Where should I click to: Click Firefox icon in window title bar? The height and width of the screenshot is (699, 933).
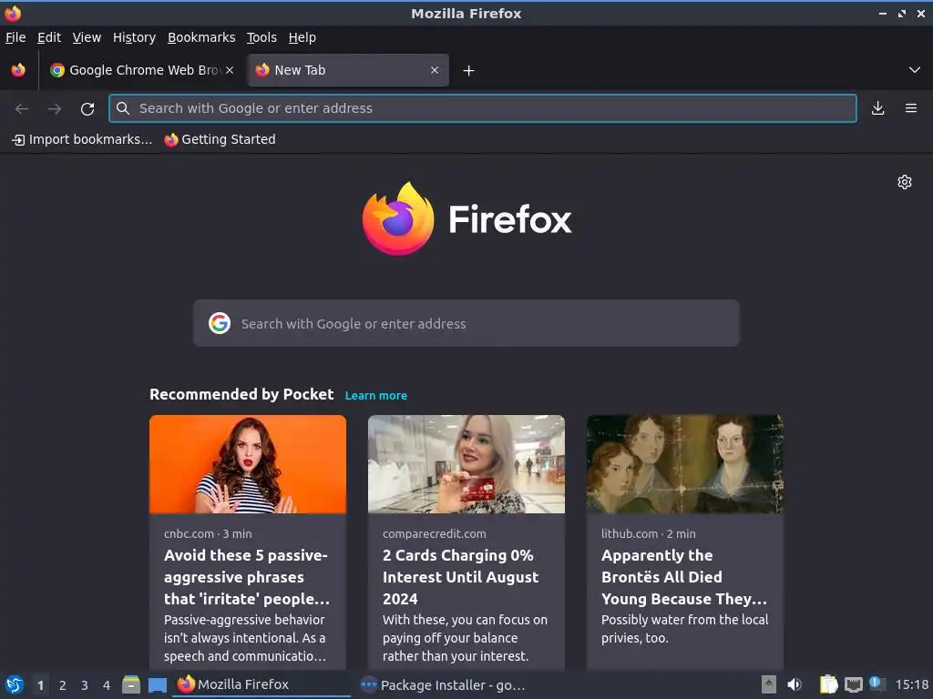coord(13,13)
